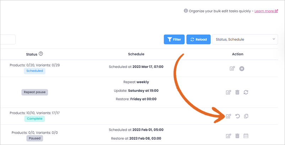The width and height of the screenshot is (285, 145).
Task: Click the Schedule column header
Action: pos(136,54)
